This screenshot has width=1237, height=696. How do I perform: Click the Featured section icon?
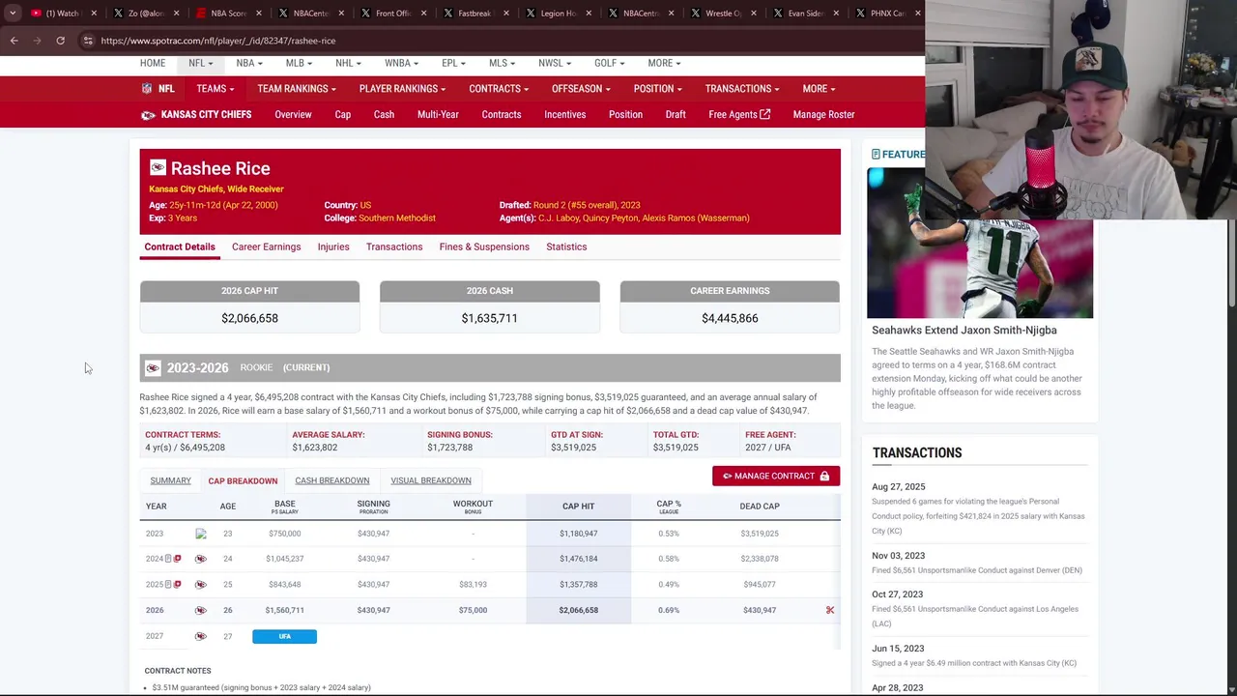pos(876,155)
